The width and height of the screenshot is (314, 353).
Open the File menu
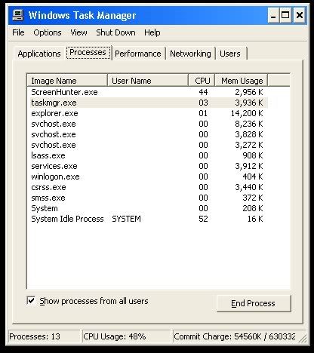[x=18, y=32]
